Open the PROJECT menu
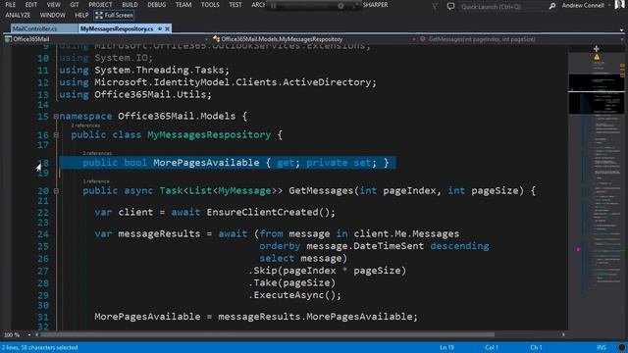This screenshot has width=628, height=353. [100, 5]
